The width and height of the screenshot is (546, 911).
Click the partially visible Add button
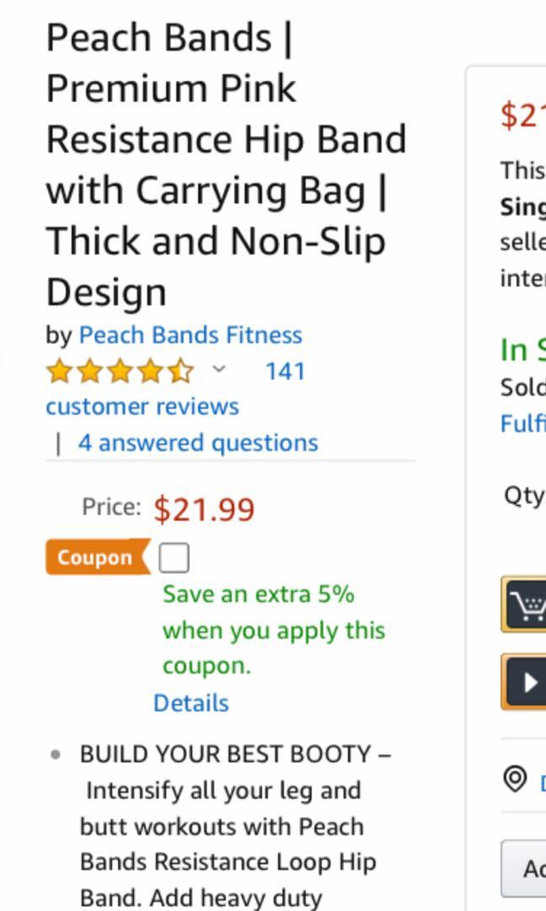point(523,869)
